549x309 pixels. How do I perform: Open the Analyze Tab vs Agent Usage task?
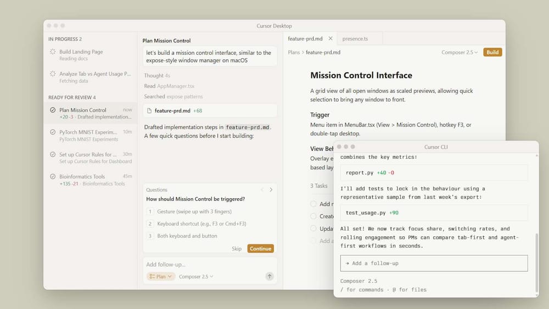pos(91,77)
